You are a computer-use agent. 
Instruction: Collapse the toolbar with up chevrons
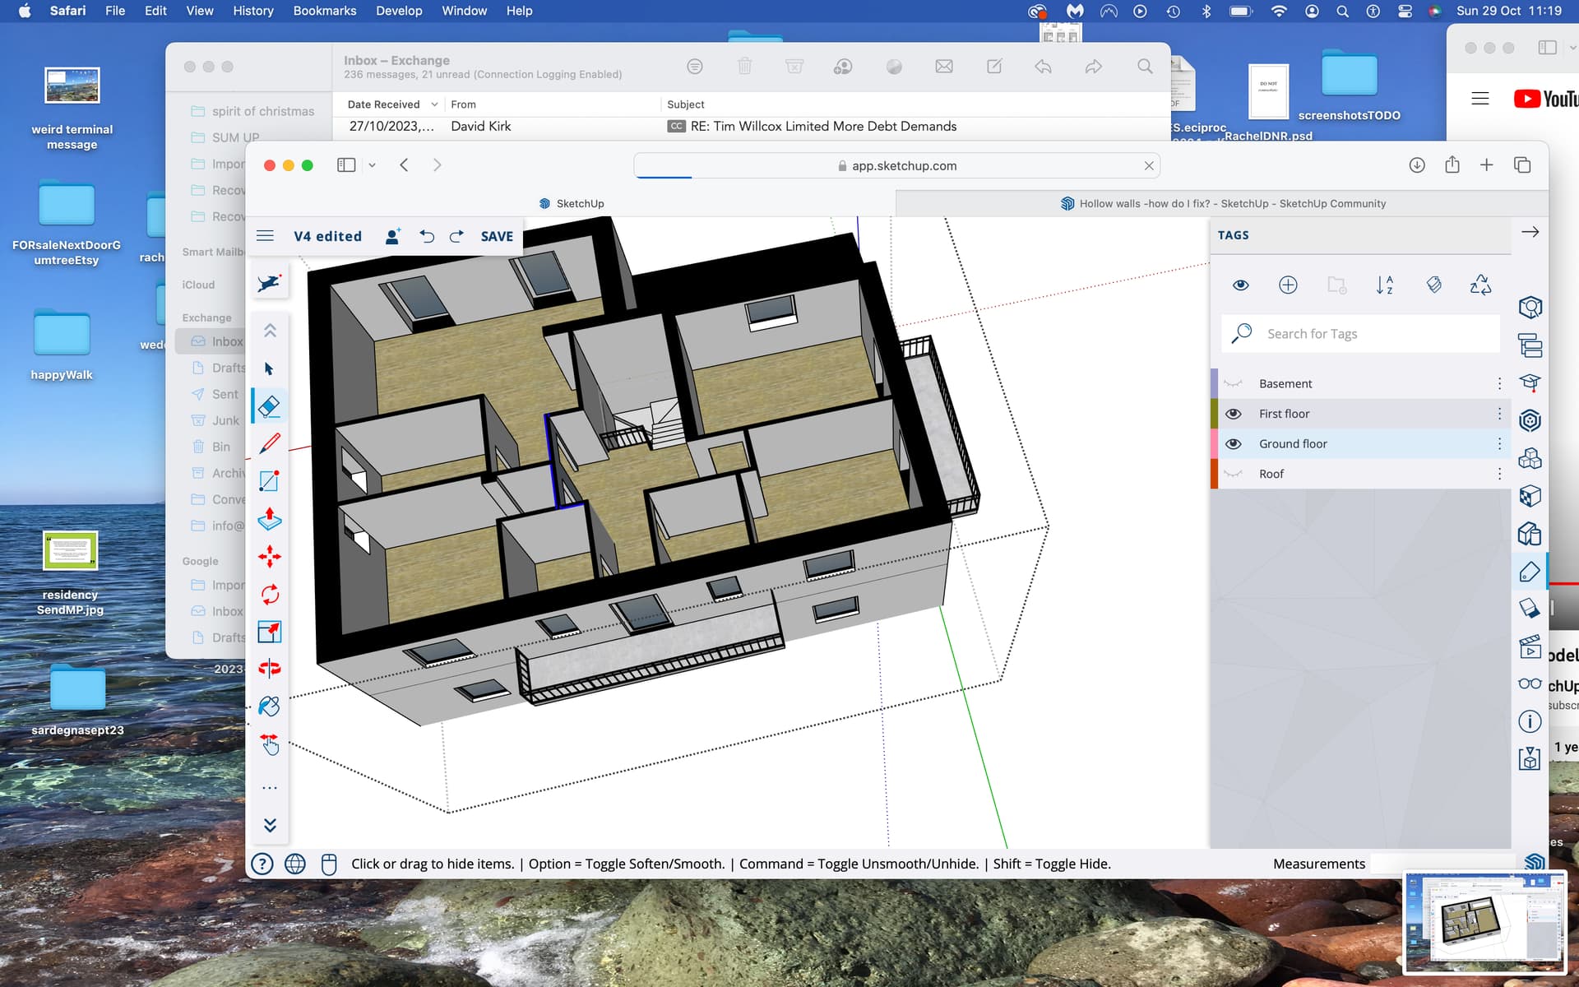coord(270,331)
